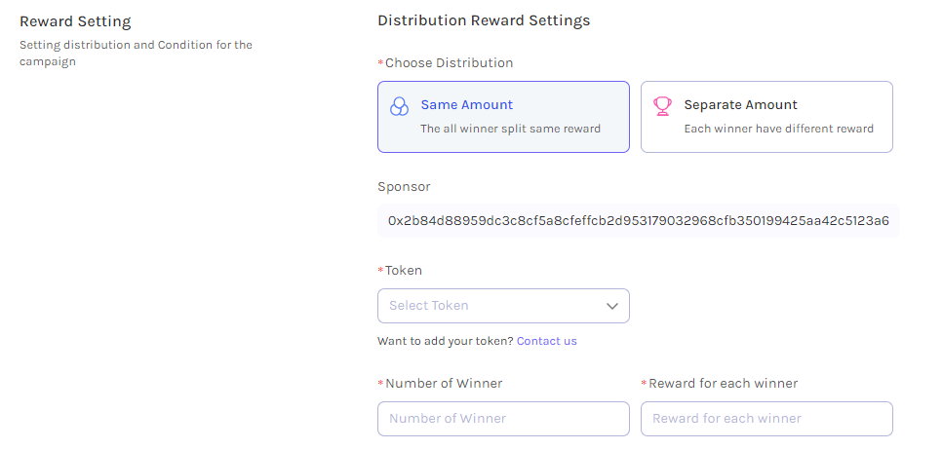Select the Same Amount distribution card

(503, 117)
